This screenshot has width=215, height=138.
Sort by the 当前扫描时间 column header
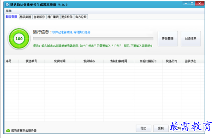pyautogui.click(x=119, y=61)
